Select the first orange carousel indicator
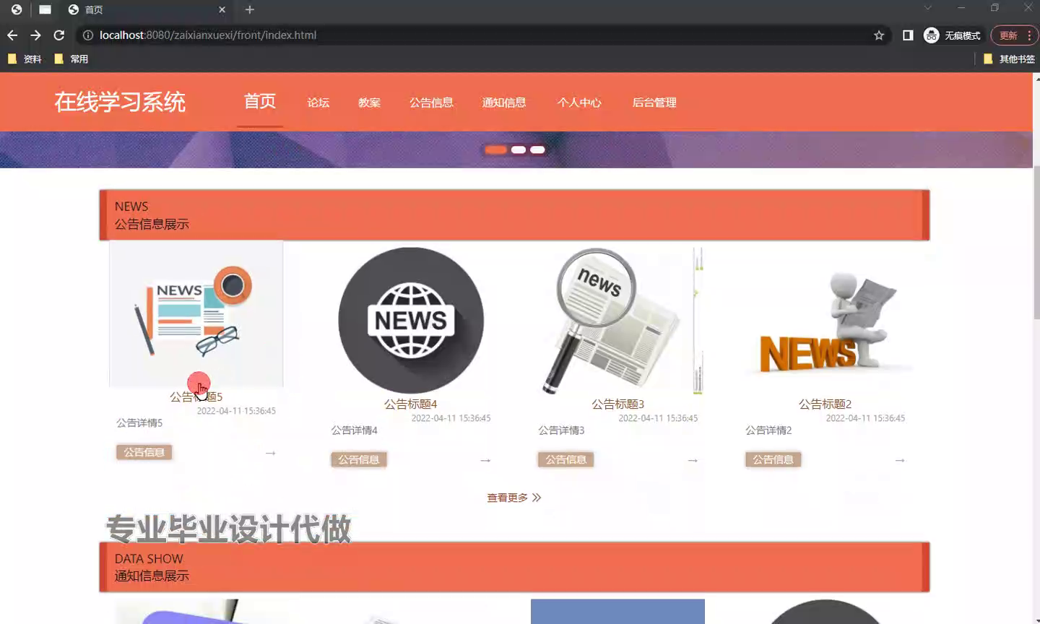The image size is (1040, 624). coord(495,149)
